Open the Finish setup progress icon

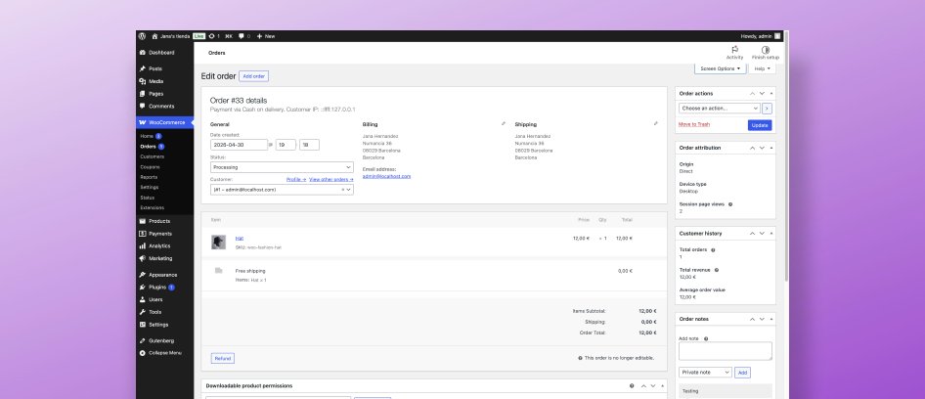tap(766, 53)
